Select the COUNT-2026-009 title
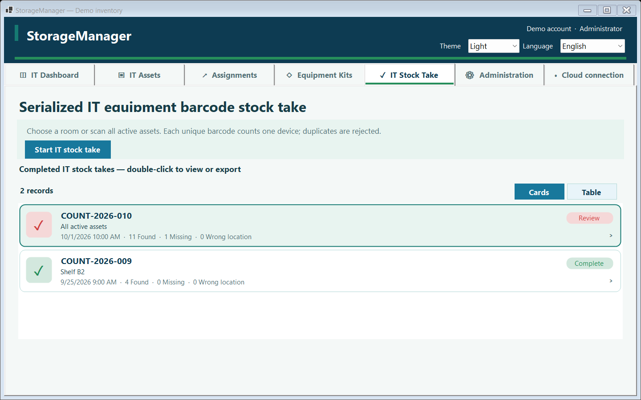641x400 pixels. 96,261
